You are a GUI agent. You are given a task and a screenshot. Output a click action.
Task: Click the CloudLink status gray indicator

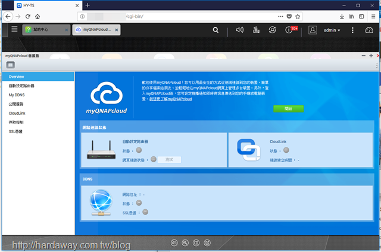[x=286, y=150]
